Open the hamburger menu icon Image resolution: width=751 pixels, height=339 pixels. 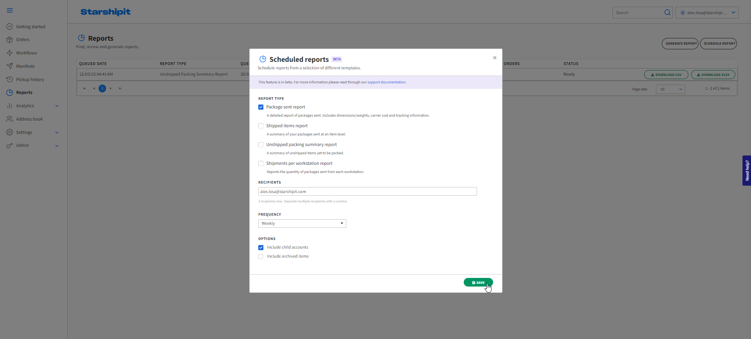pyautogui.click(x=10, y=11)
